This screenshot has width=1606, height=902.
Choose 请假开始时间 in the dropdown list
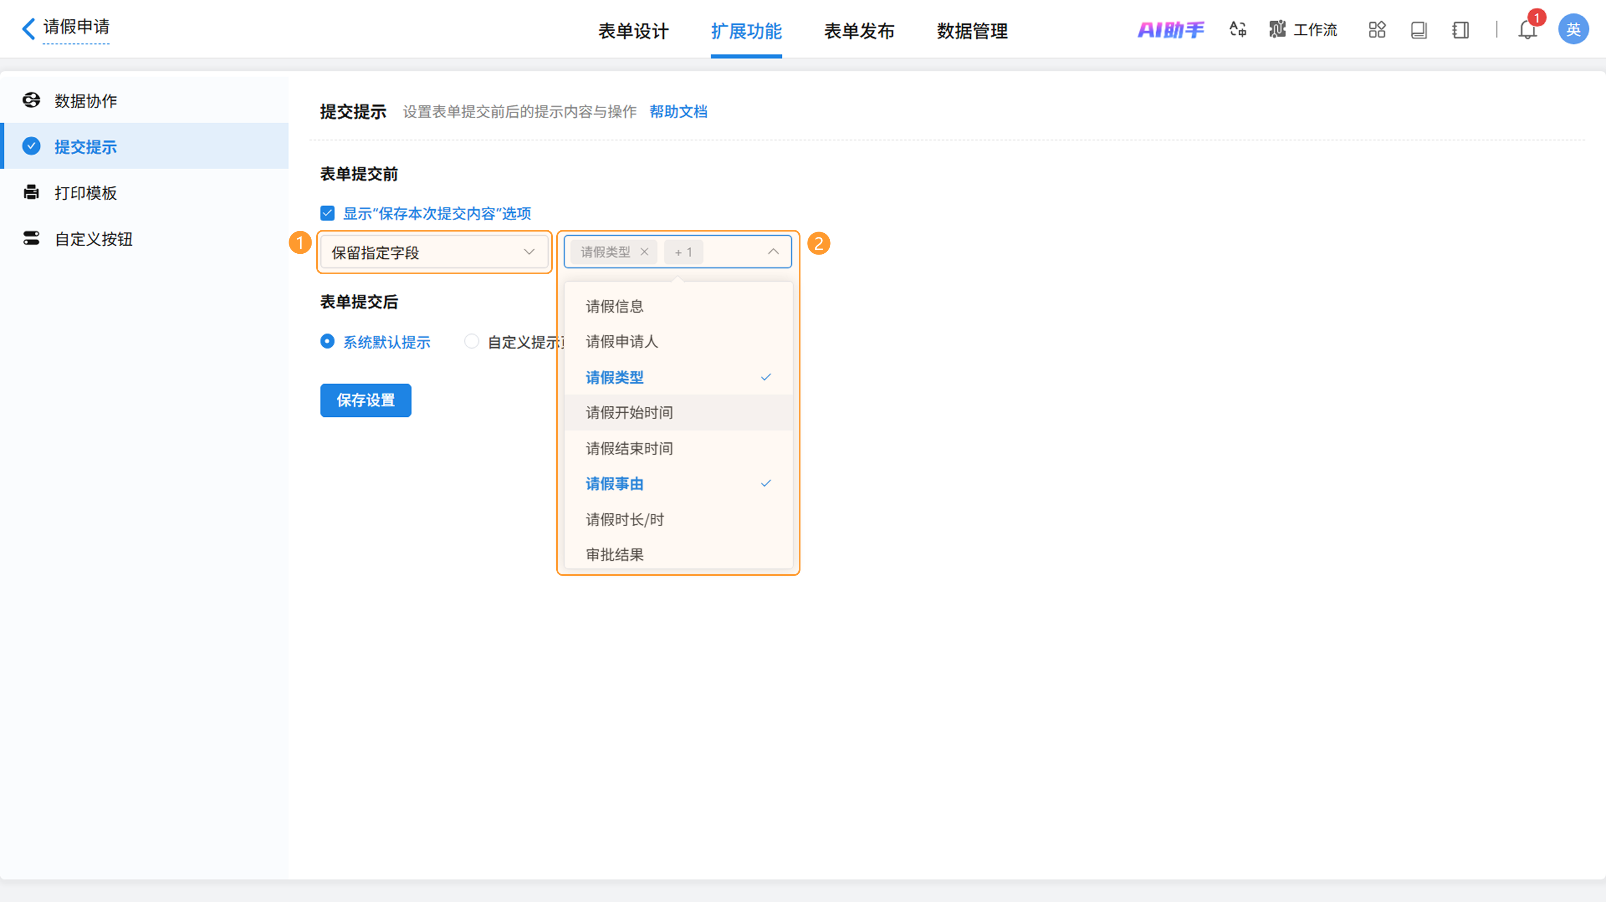click(629, 413)
